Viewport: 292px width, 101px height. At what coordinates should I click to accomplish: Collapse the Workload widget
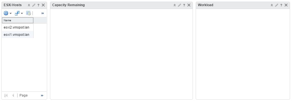click(x=272, y=5)
